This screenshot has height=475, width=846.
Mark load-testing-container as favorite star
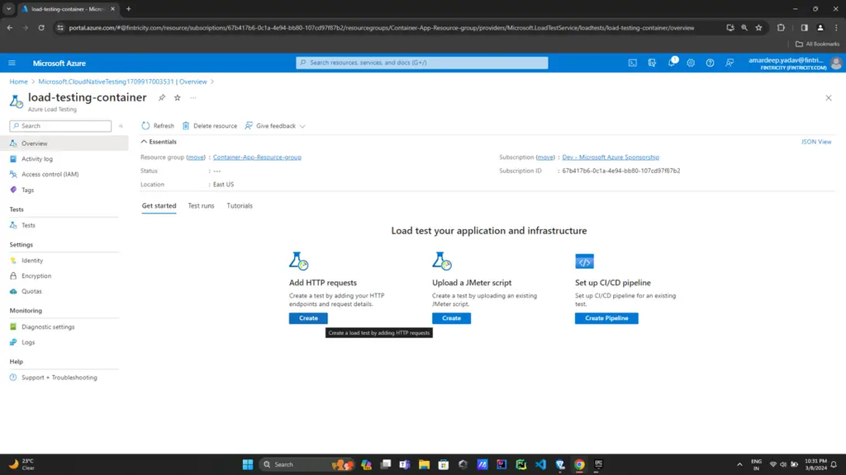(x=177, y=97)
